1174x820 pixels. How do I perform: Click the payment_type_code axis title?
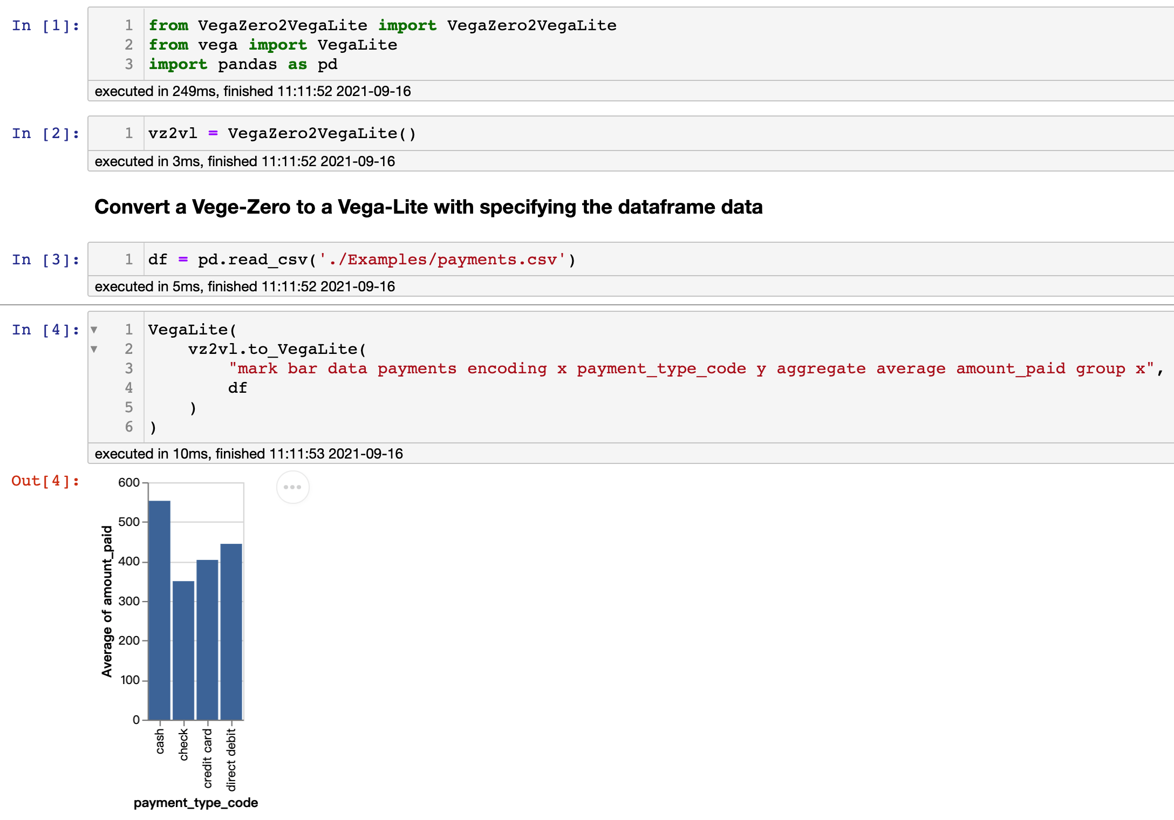196,803
